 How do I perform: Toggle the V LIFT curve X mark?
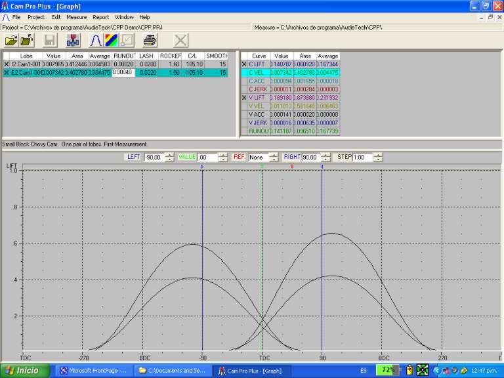[x=244, y=98]
